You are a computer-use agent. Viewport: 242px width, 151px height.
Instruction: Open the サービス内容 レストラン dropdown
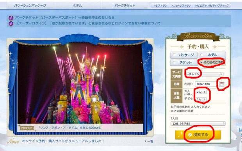(x=204, y=74)
